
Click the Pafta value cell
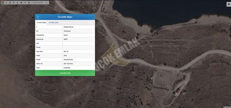point(79,68)
